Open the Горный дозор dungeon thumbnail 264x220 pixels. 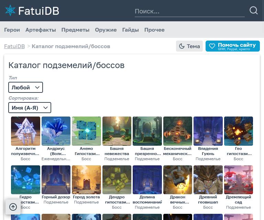56,180
